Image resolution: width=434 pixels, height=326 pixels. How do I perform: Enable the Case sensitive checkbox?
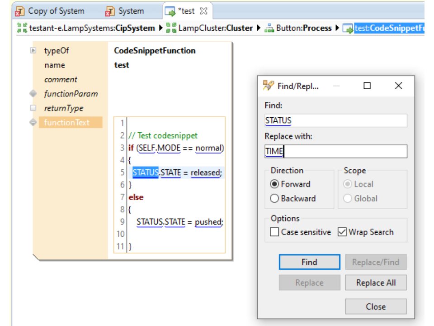[x=274, y=232]
